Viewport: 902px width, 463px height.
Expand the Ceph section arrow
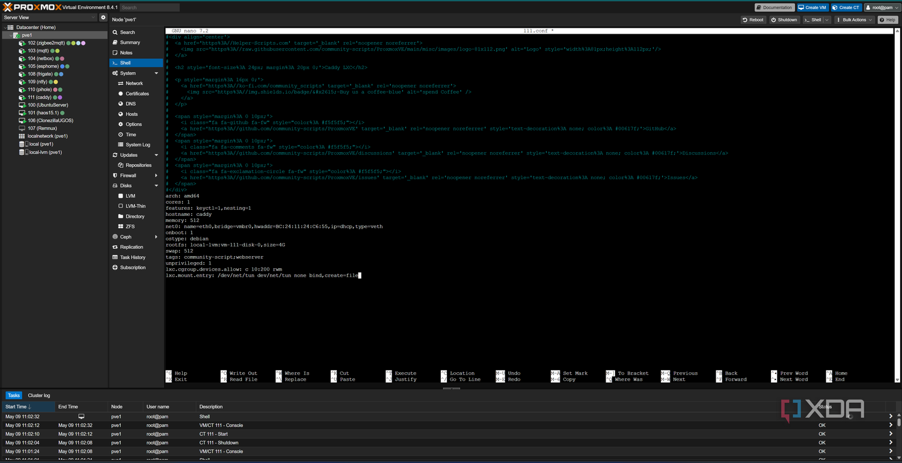pos(157,237)
